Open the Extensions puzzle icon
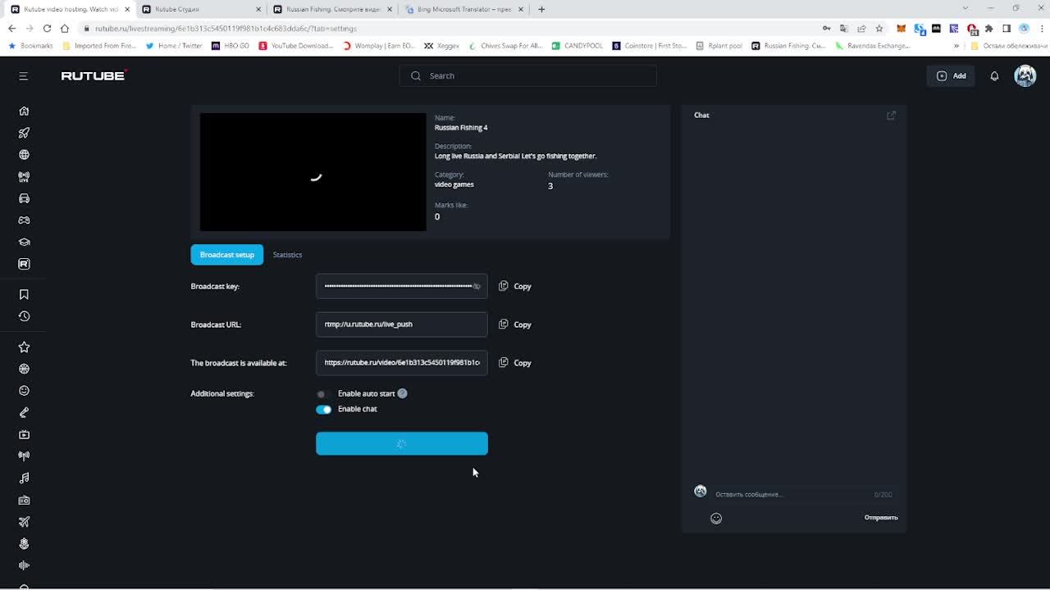 pyautogui.click(x=988, y=28)
